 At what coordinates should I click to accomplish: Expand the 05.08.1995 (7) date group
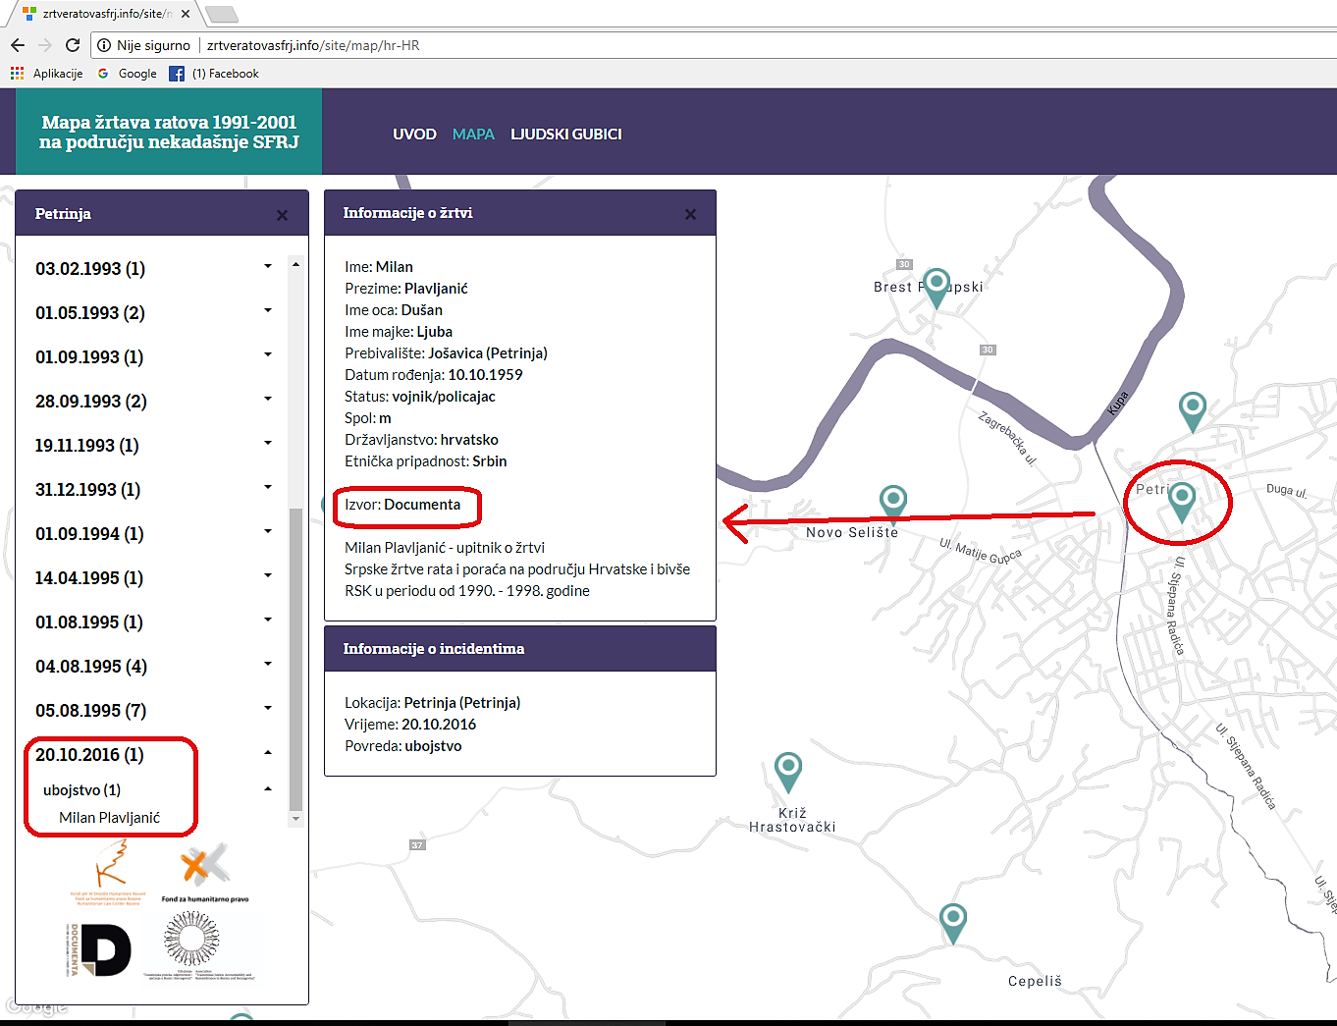coord(267,709)
